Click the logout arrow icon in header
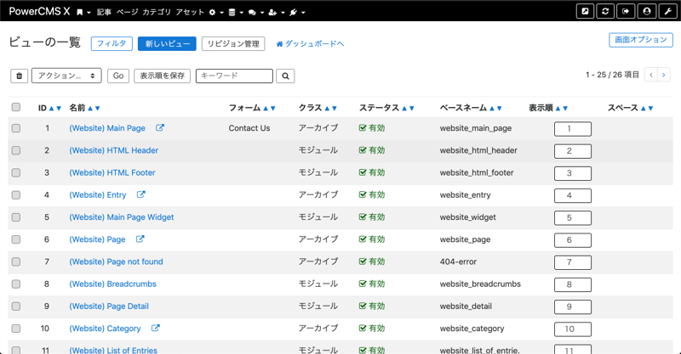681x354 pixels. (x=627, y=12)
